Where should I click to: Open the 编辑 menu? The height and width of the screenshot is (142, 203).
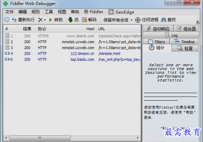22,12
